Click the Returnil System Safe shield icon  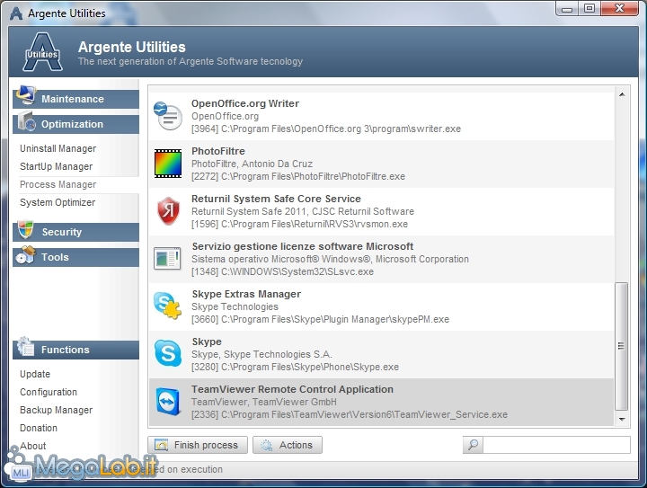coord(168,211)
